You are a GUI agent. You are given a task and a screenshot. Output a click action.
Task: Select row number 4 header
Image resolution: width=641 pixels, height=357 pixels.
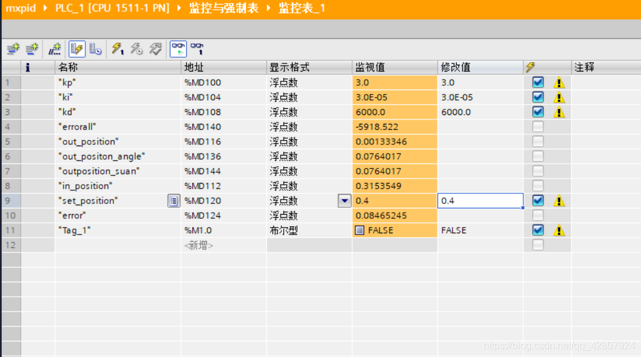(x=11, y=127)
